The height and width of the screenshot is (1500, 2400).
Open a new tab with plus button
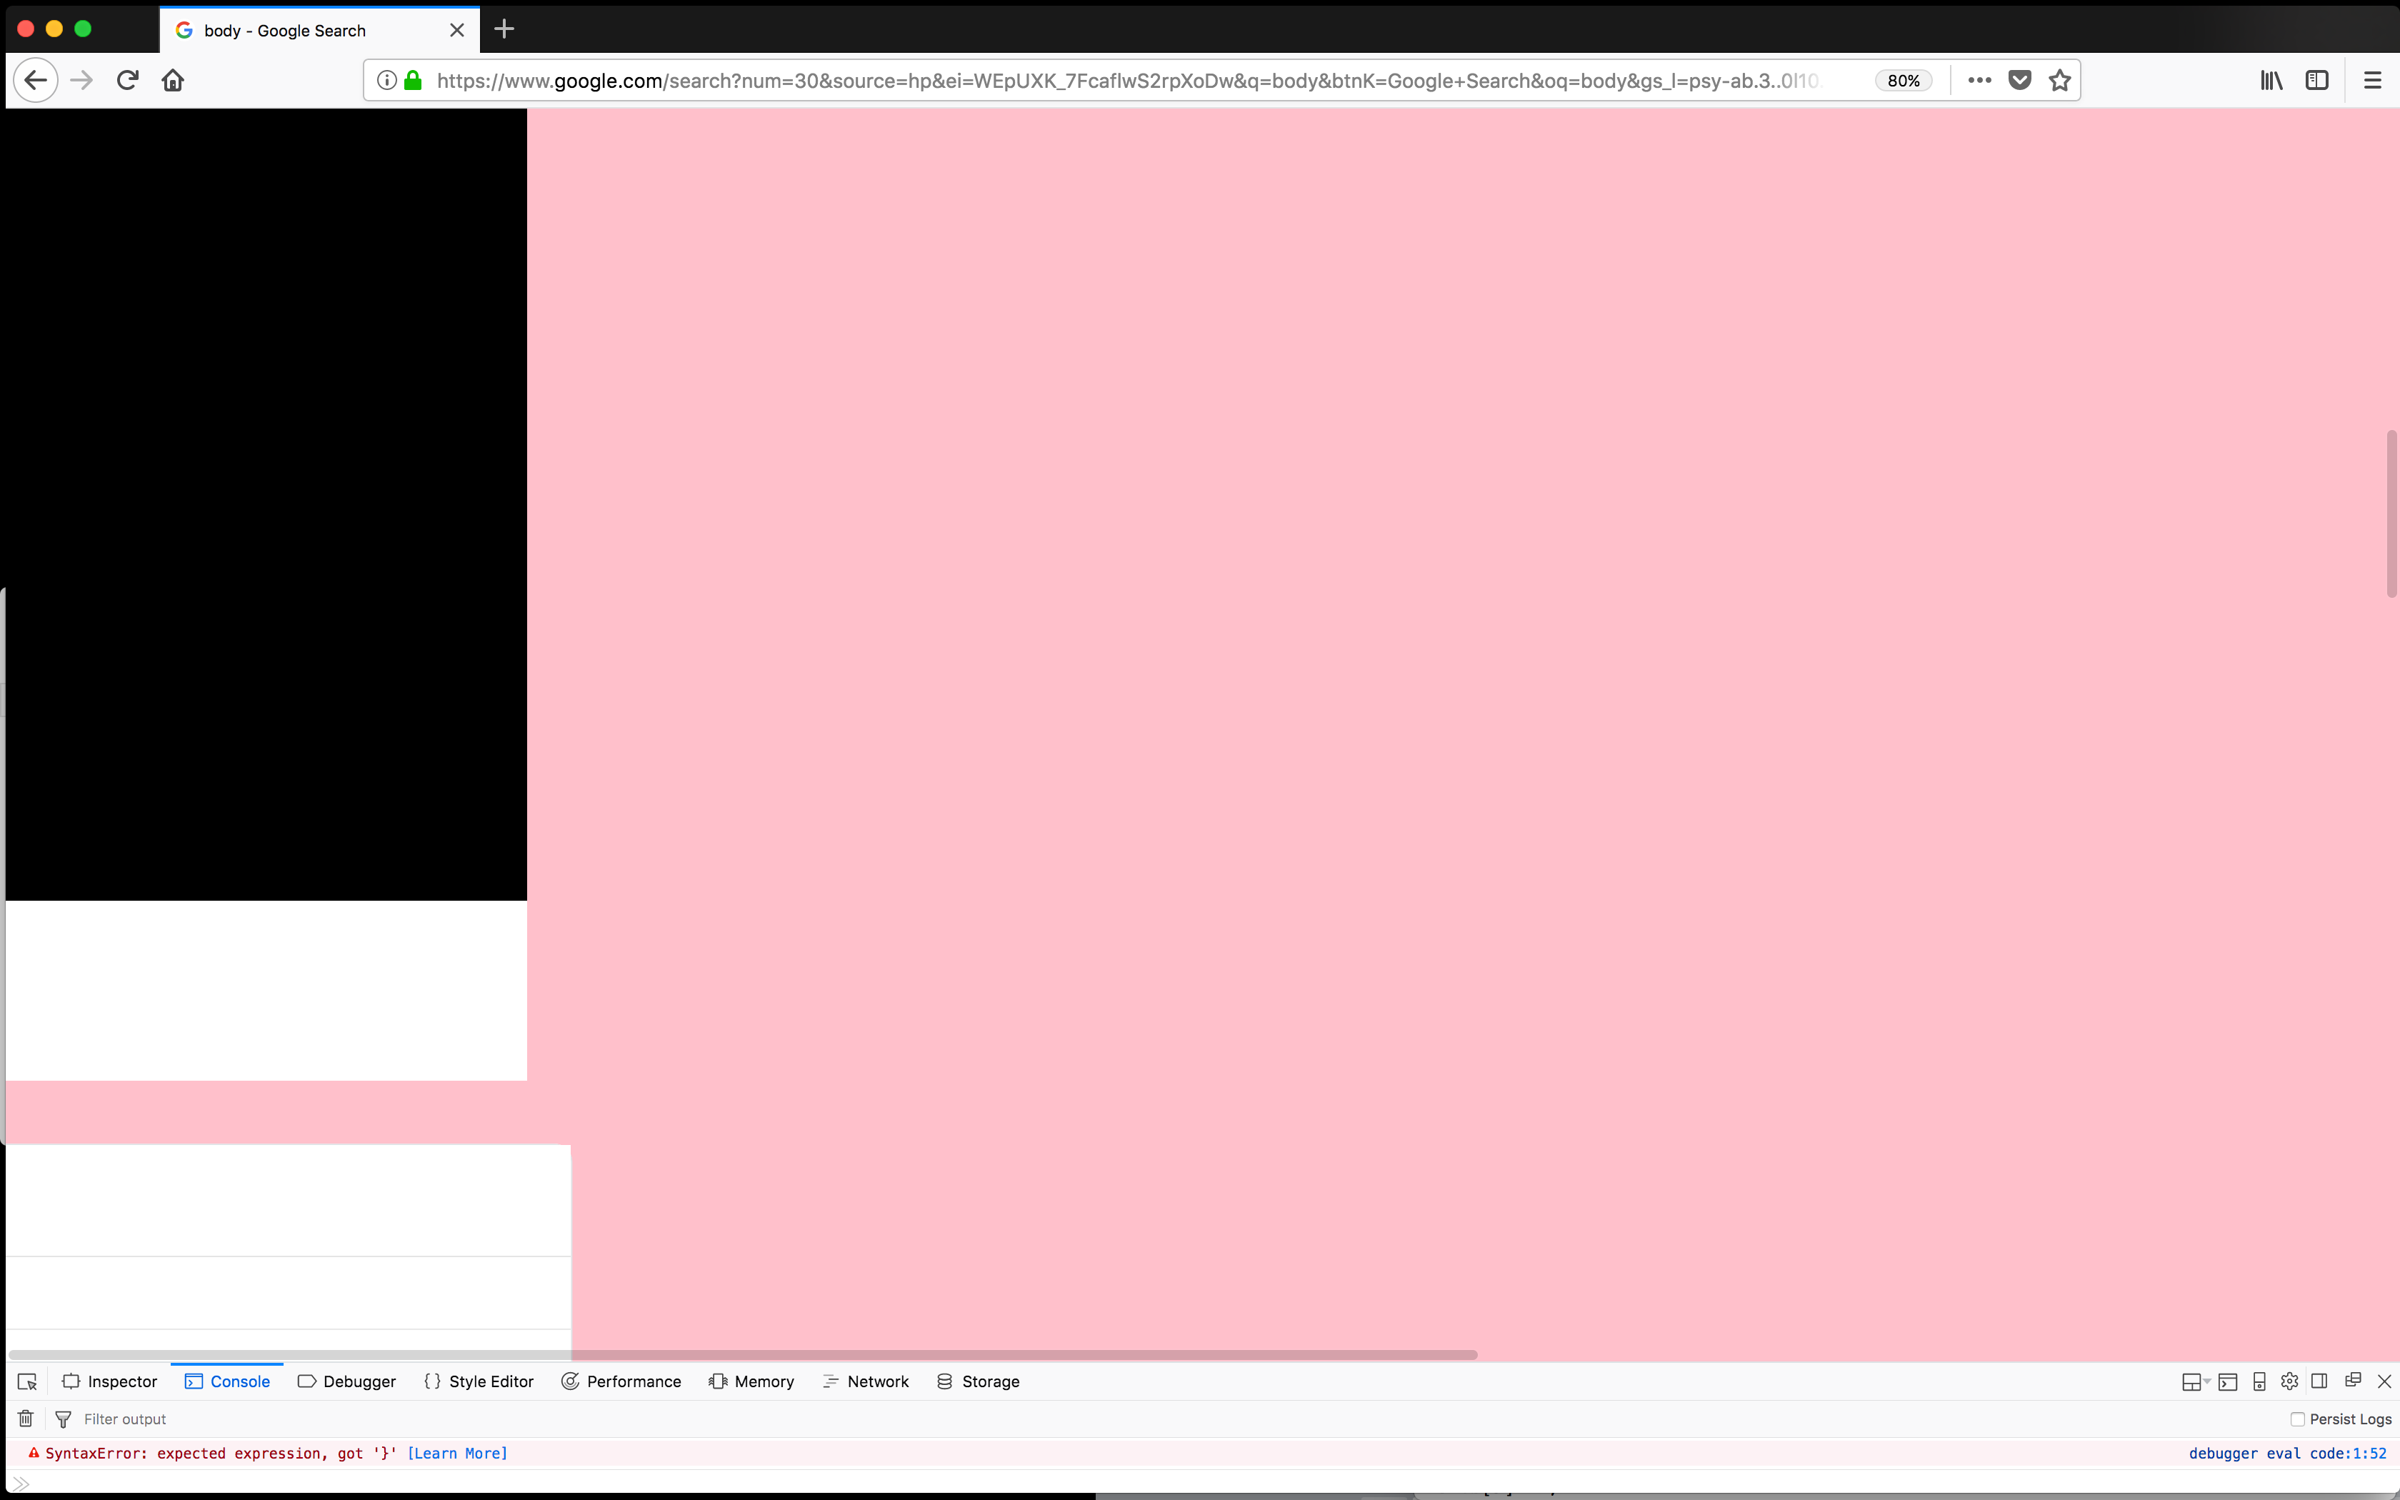(x=504, y=30)
